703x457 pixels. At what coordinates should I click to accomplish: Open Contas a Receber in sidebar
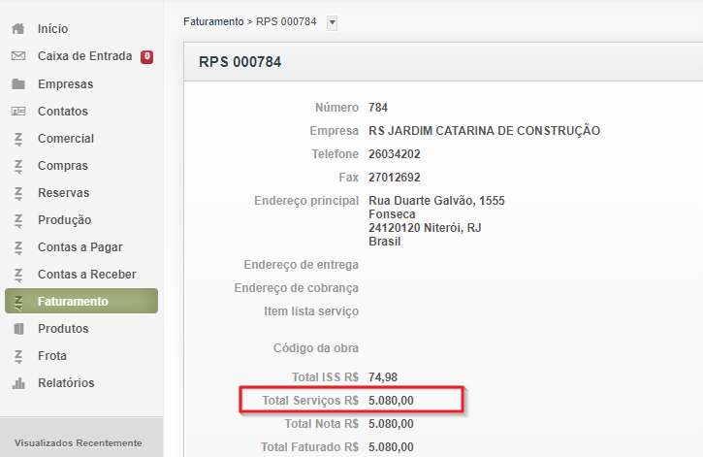86,275
